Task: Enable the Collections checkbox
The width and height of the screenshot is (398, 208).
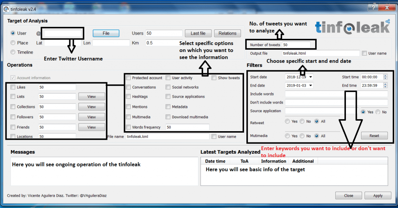Action: pyautogui.click(x=13, y=107)
